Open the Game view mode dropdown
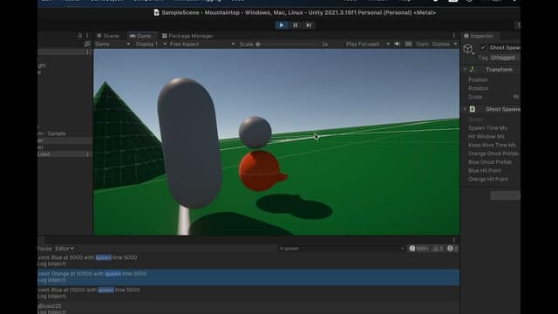The width and height of the screenshot is (558, 314). click(x=112, y=44)
